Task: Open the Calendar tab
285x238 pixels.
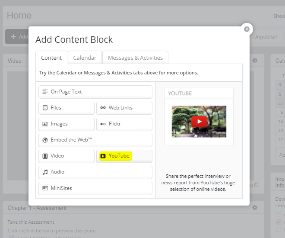Action: point(85,58)
